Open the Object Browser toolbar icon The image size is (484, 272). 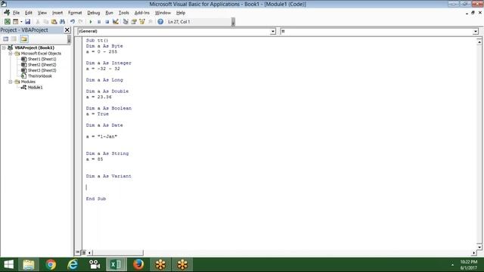pos(142,22)
